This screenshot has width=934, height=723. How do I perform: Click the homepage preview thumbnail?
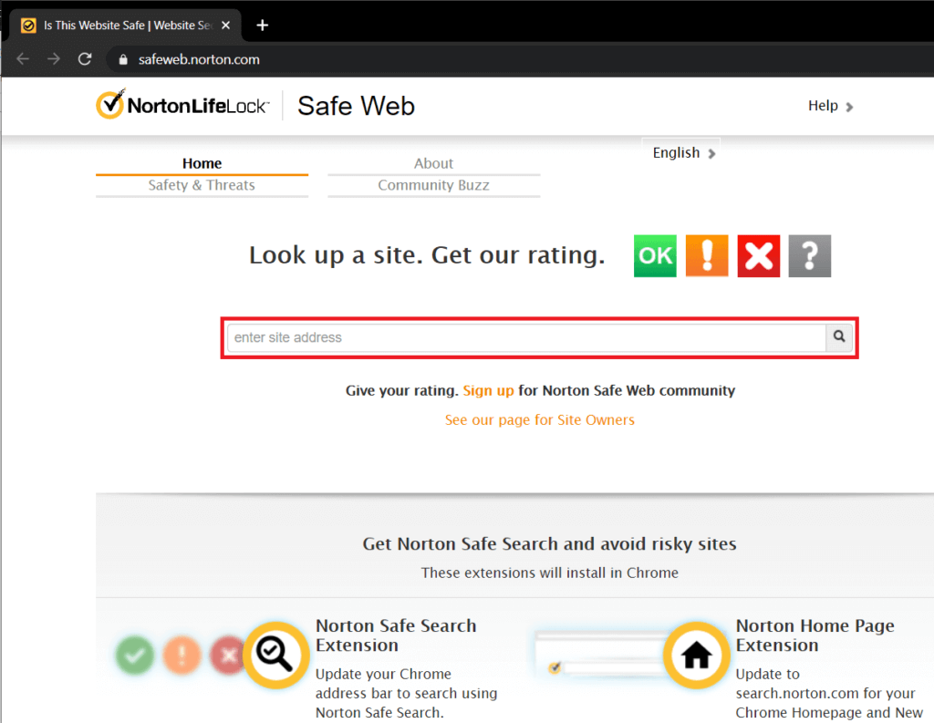[600, 654]
